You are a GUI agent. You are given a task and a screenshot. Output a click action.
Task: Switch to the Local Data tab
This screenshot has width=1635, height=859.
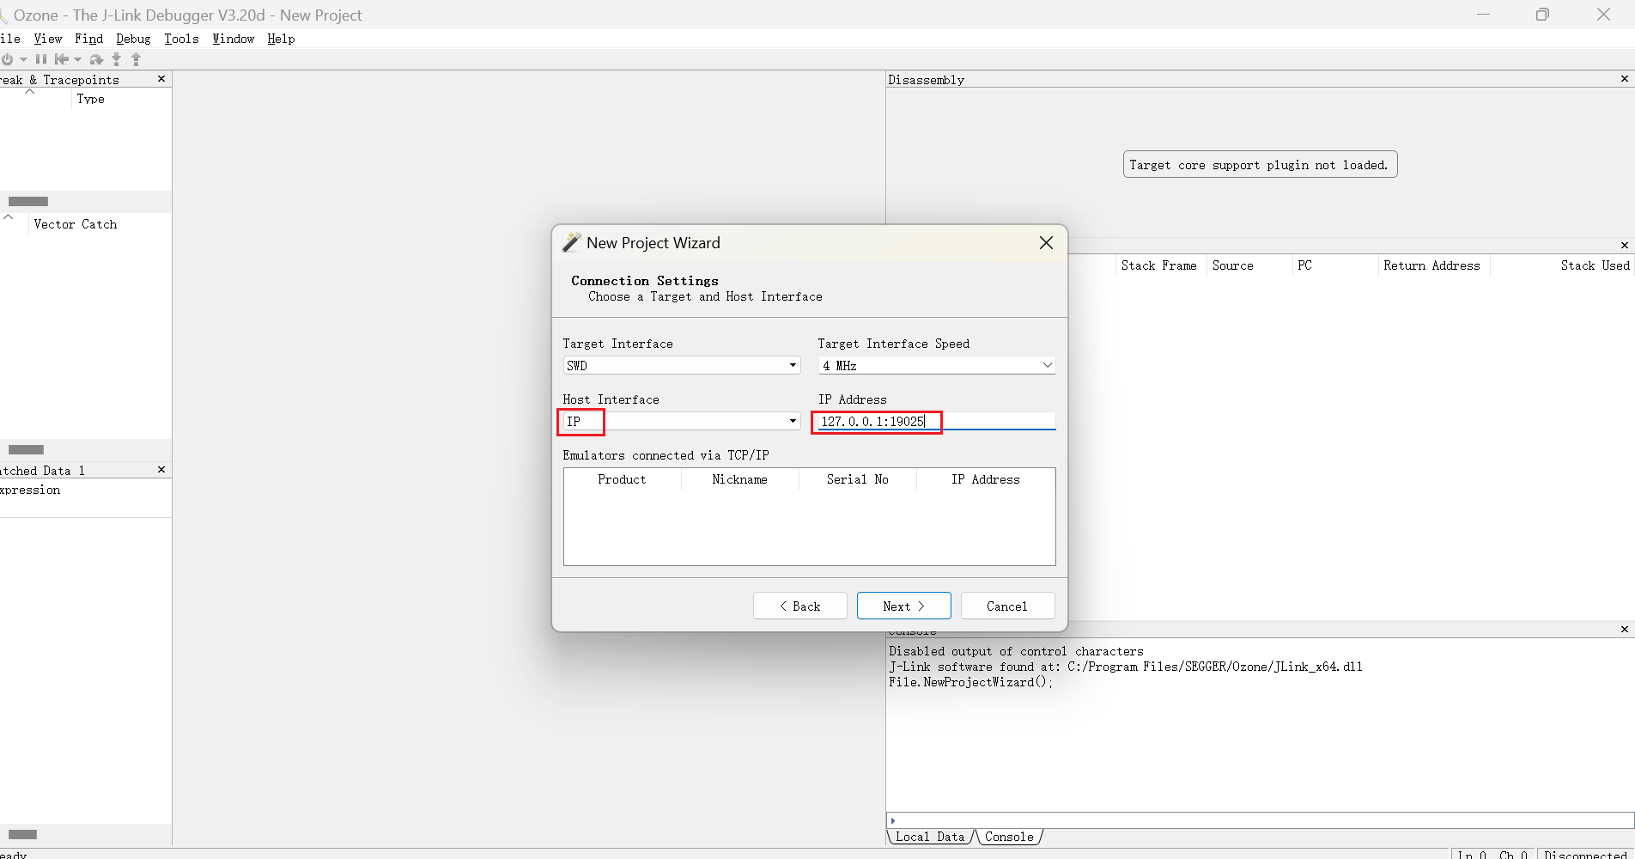coord(929,837)
